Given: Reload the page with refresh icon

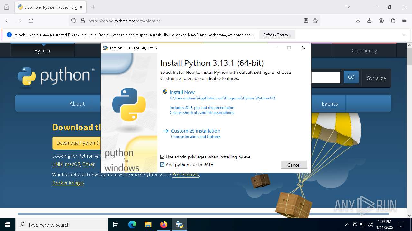Looking at the screenshot, I should [31, 21].
